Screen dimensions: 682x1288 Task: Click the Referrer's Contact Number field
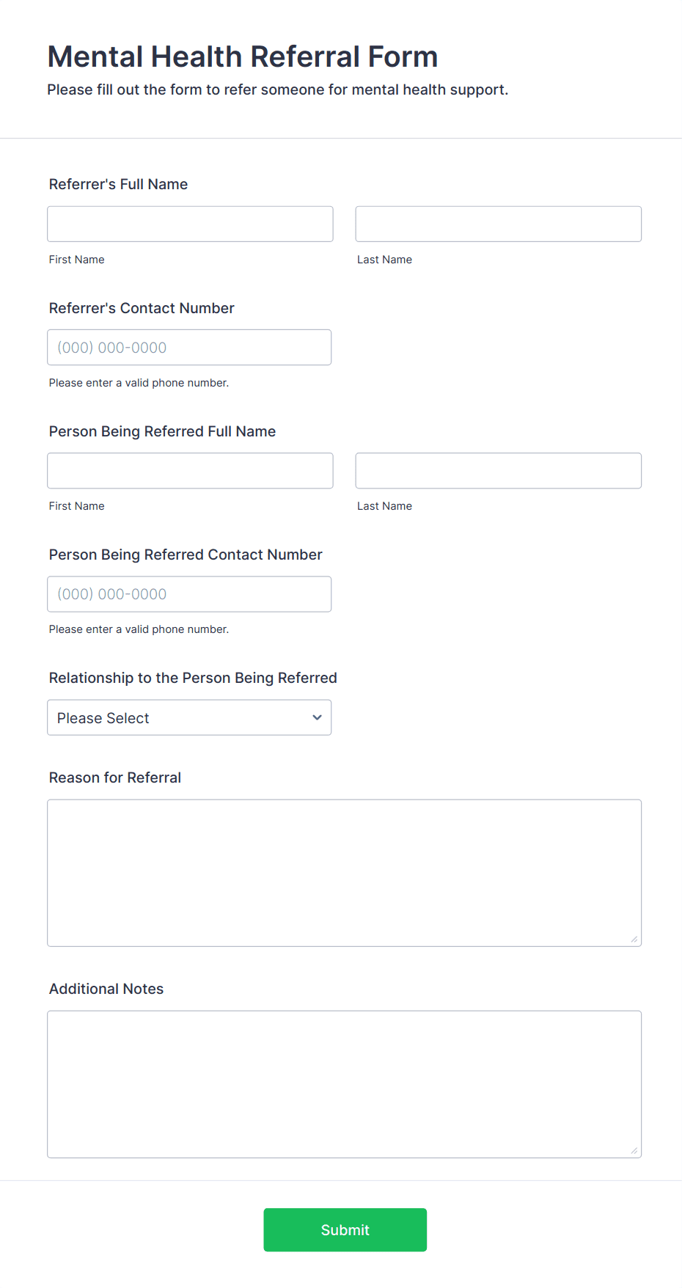pyautogui.click(x=189, y=347)
